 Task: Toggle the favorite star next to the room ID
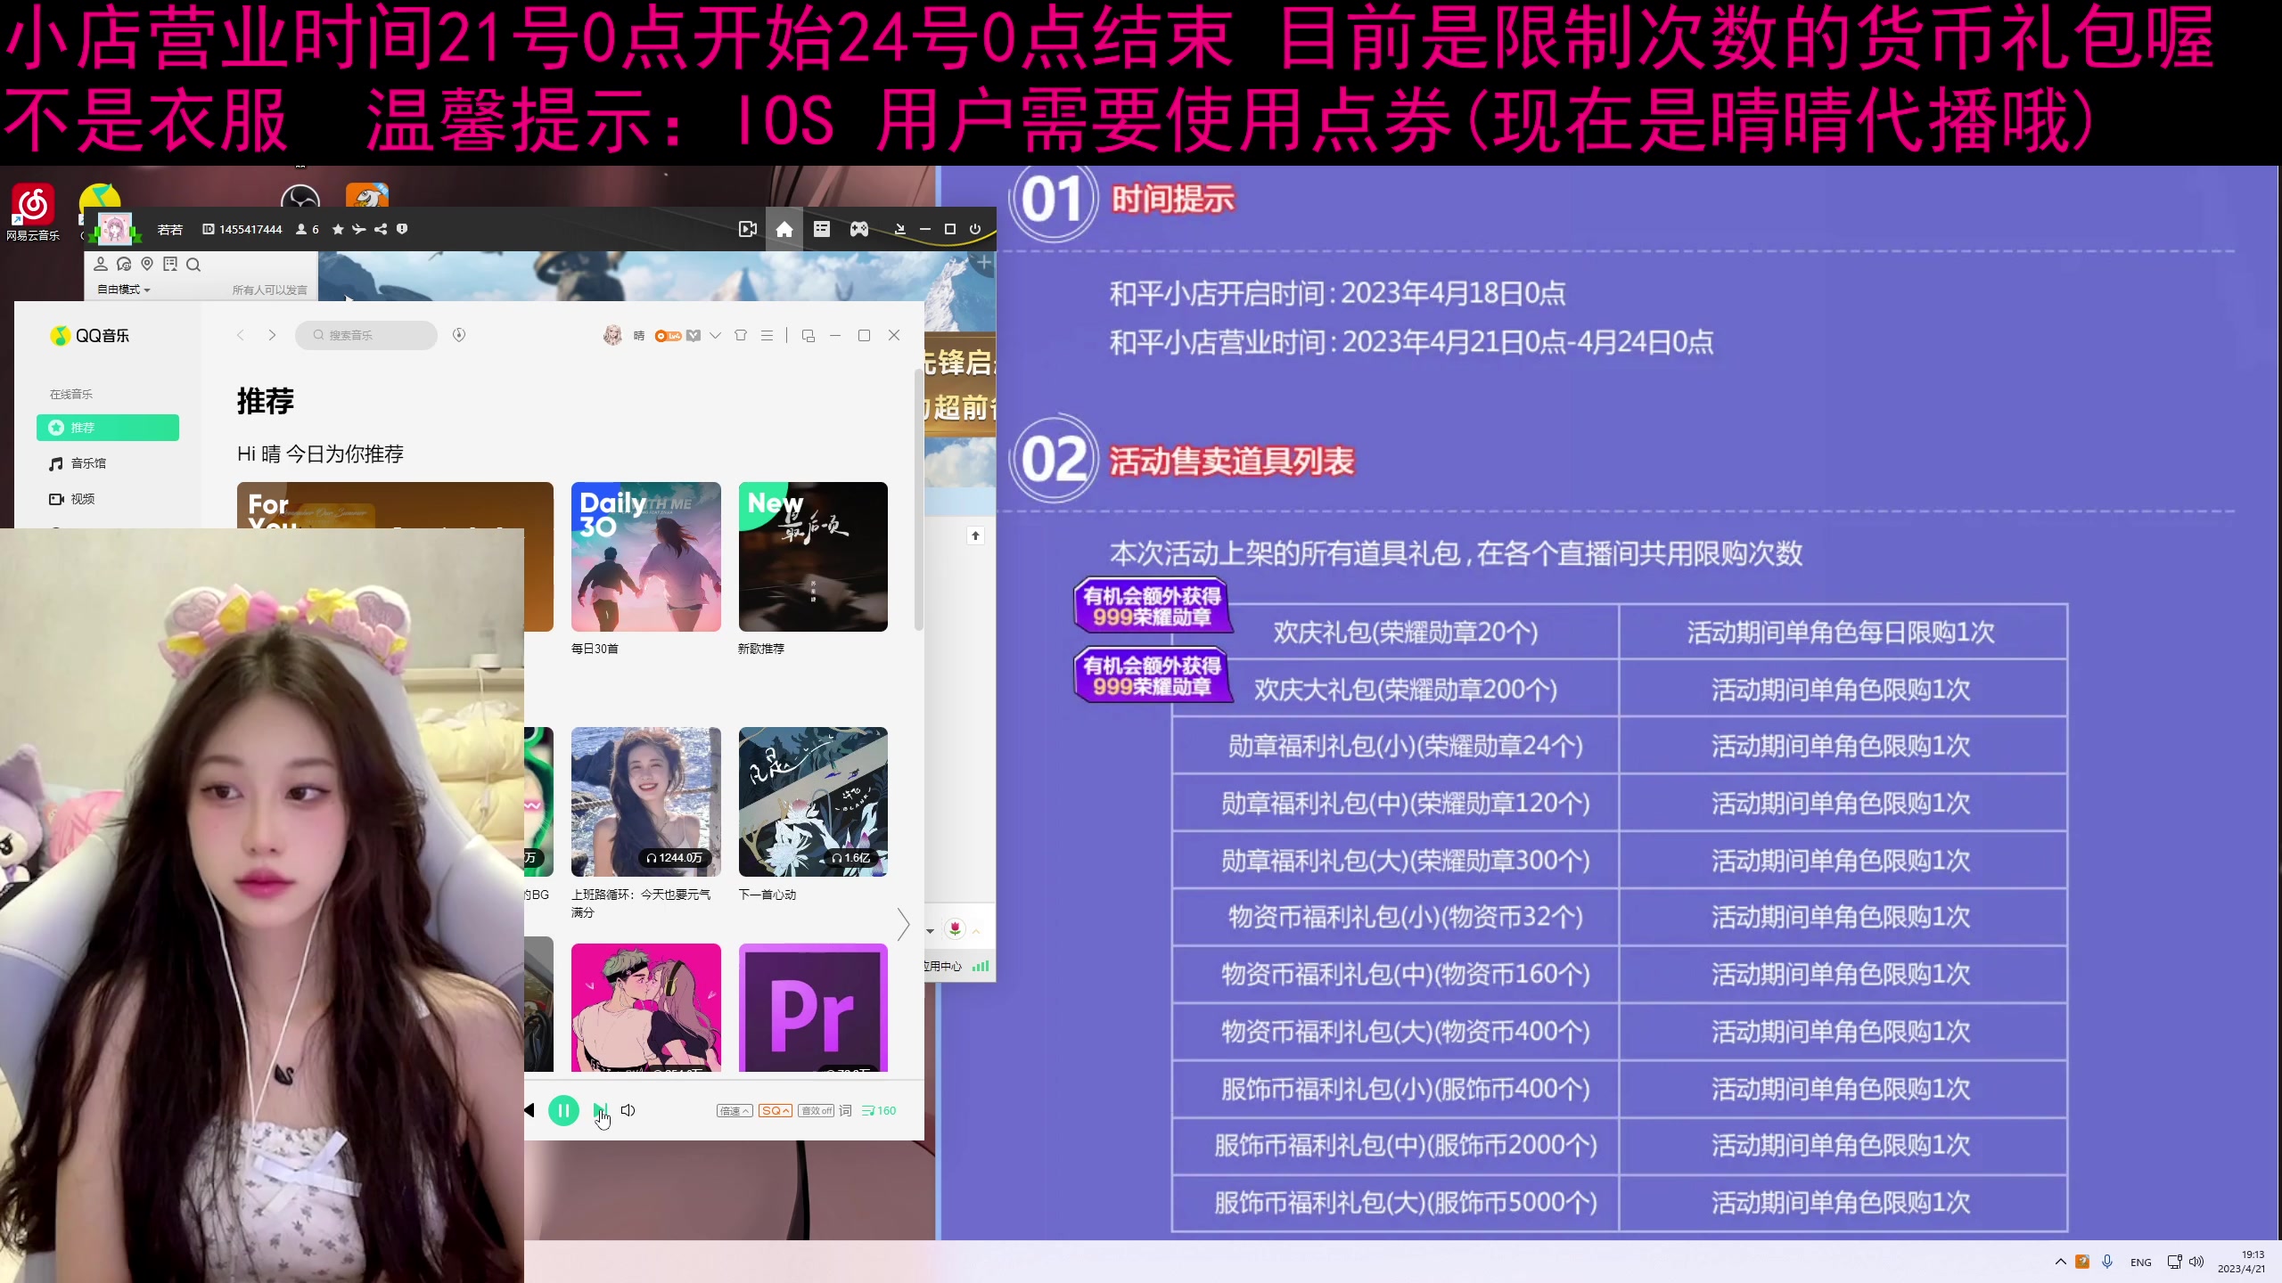338,229
